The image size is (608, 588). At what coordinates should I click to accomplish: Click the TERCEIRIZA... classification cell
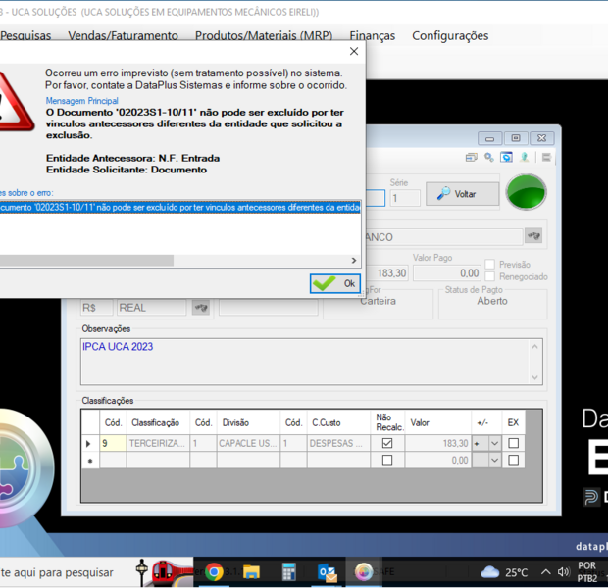[x=158, y=443]
